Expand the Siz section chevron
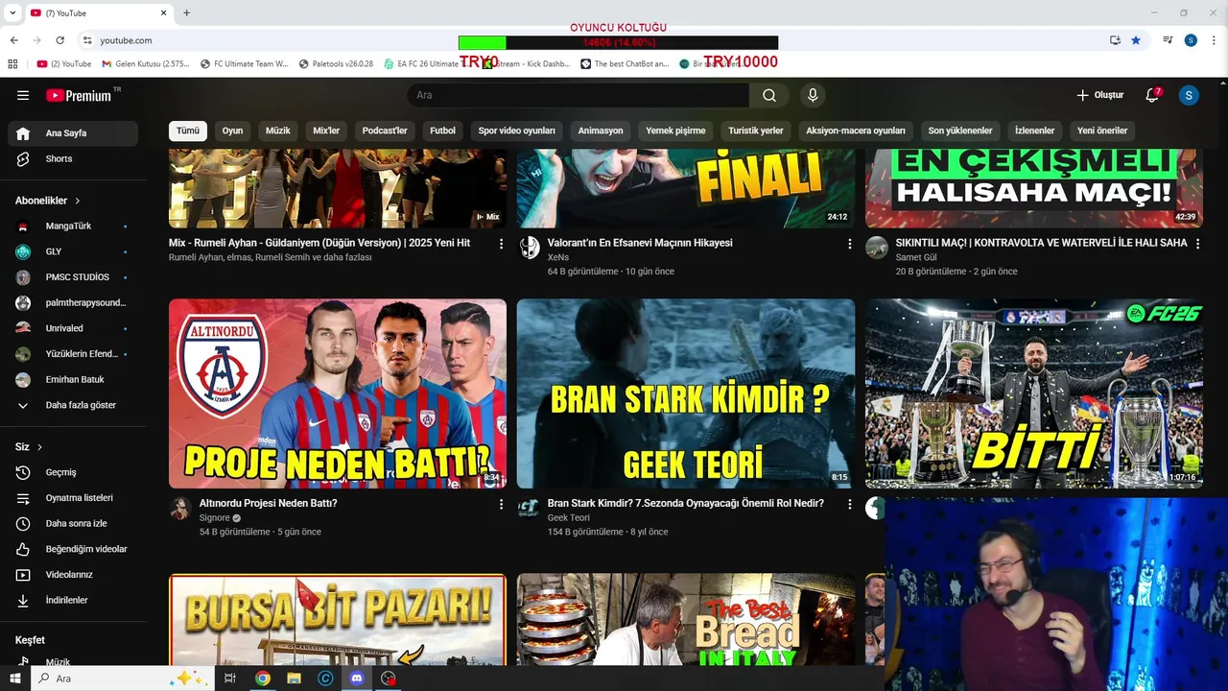1228x691 pixels. [40, 447]
